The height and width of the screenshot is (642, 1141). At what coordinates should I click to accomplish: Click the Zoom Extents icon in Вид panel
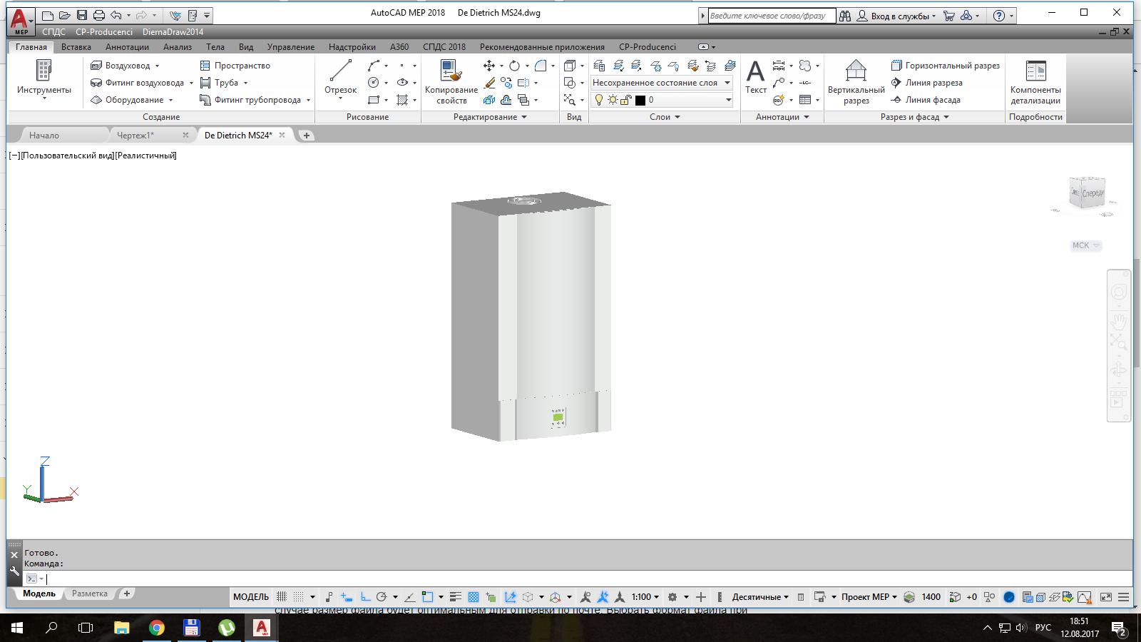click(569, 100)
